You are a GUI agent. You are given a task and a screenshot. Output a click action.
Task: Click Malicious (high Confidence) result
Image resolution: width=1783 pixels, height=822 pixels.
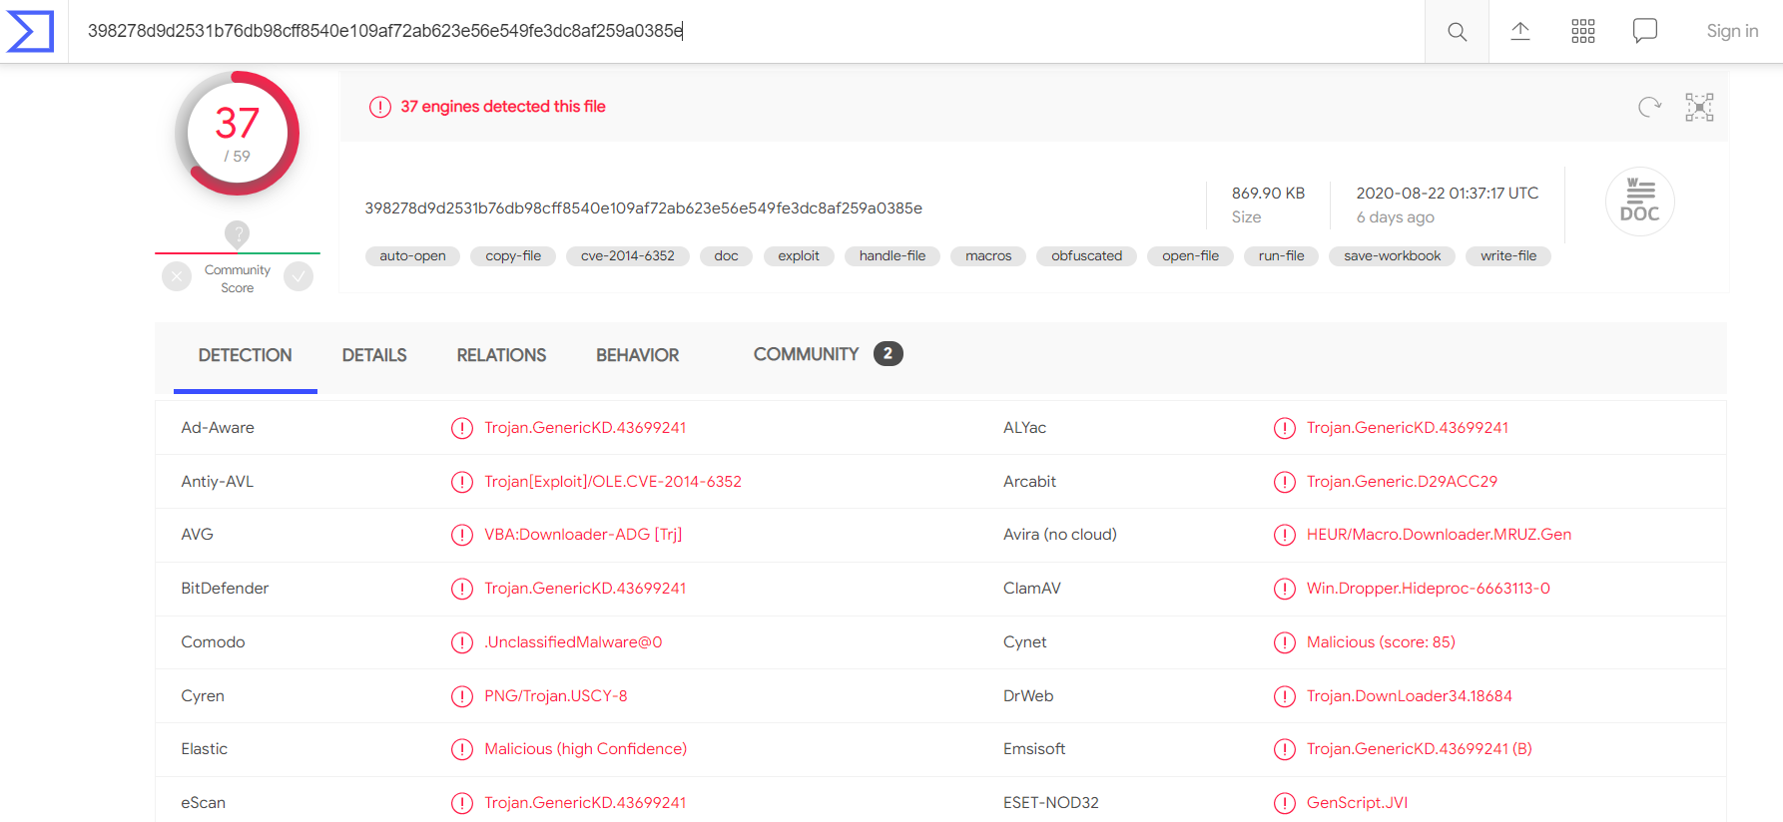(586, 749)
